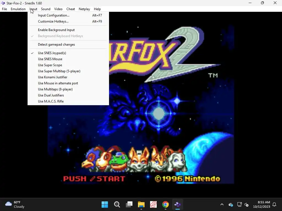Open Input Configuration dialog
This screenshot has height=211, width=282.
click(68, 15)
